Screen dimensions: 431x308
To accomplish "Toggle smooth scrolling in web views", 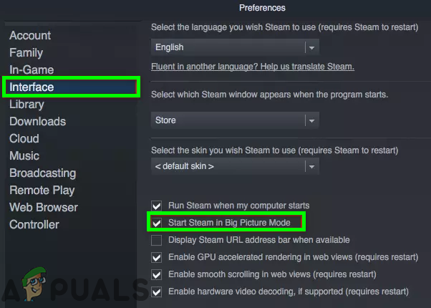I will (x=157, y=274).
